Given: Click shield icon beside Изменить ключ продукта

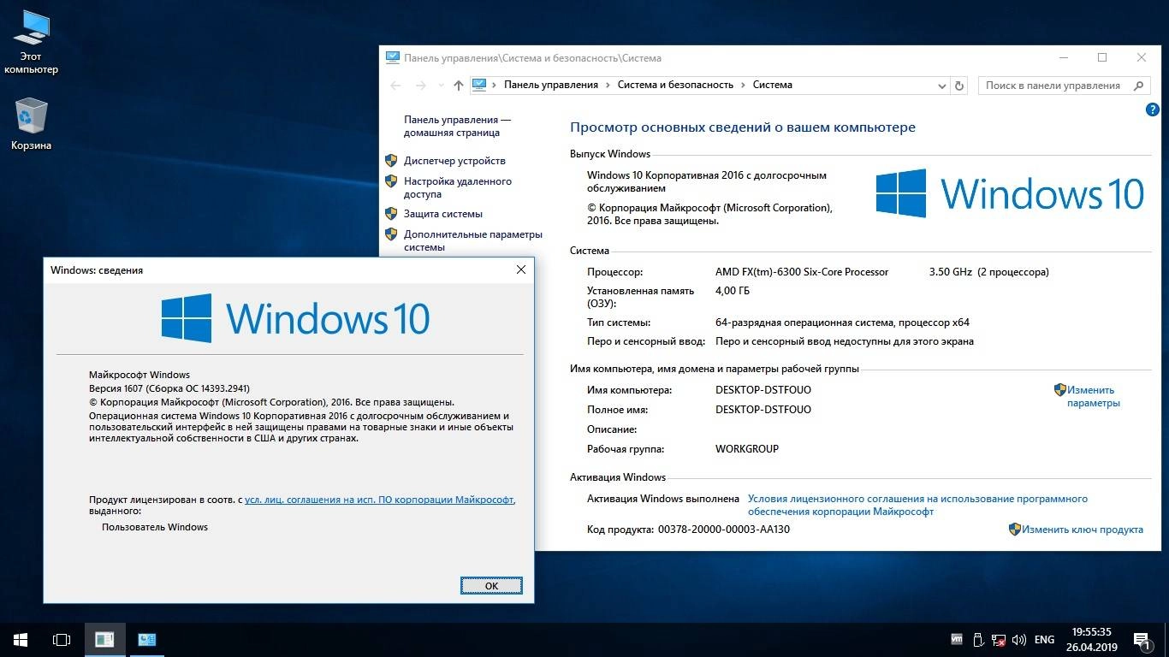Looking at the screenshot, I should coord(1015,530).
